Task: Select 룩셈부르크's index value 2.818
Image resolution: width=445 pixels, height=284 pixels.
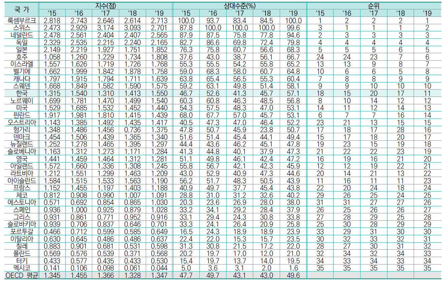Action: [x=52, y=21]
